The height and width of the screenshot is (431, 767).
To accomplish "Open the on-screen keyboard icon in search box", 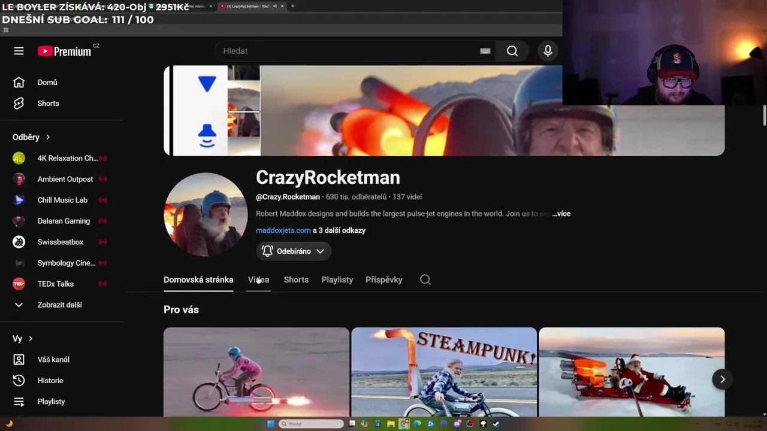I will pos(485,51).
